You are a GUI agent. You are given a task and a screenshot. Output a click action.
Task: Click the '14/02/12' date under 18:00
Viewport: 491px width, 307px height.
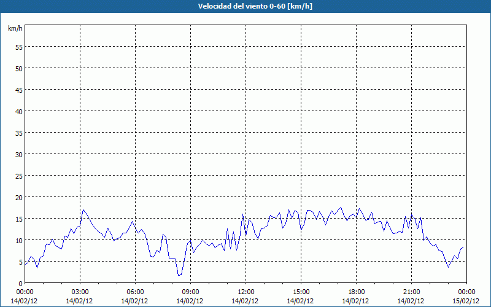coord(356,301)
